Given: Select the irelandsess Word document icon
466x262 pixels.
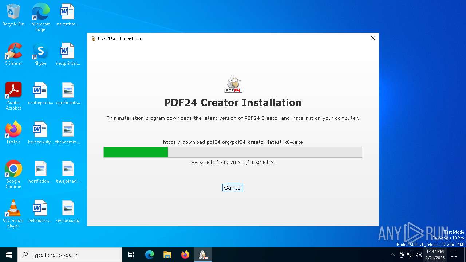Looking at the screenshot, I should (x=40, y=212).
